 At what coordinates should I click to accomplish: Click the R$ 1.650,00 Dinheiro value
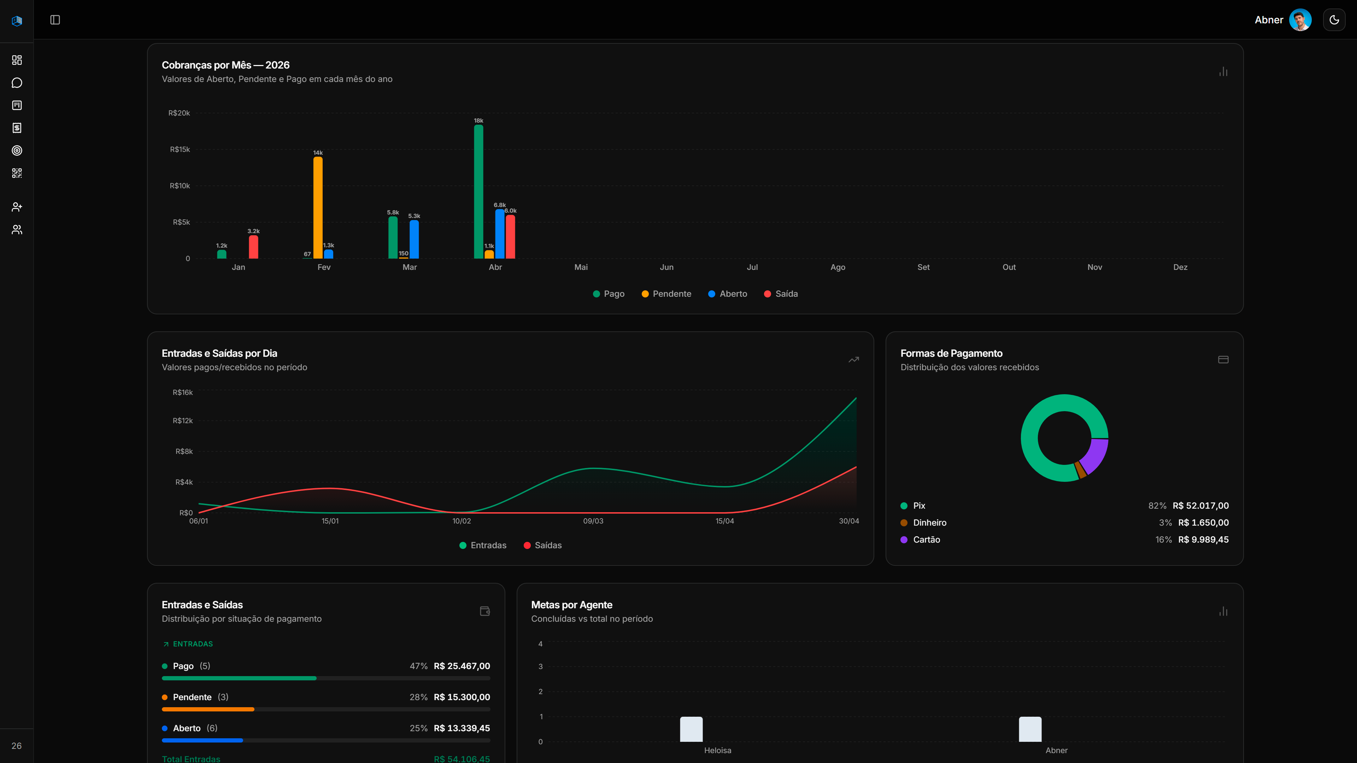tap(1203, 522)
